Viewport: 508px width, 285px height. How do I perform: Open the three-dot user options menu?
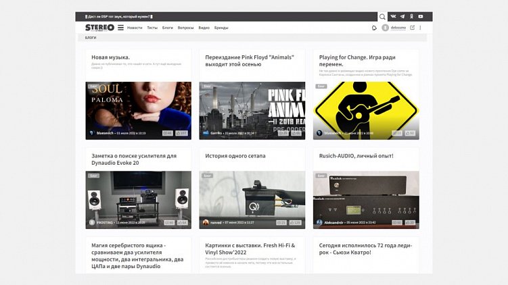420,28
